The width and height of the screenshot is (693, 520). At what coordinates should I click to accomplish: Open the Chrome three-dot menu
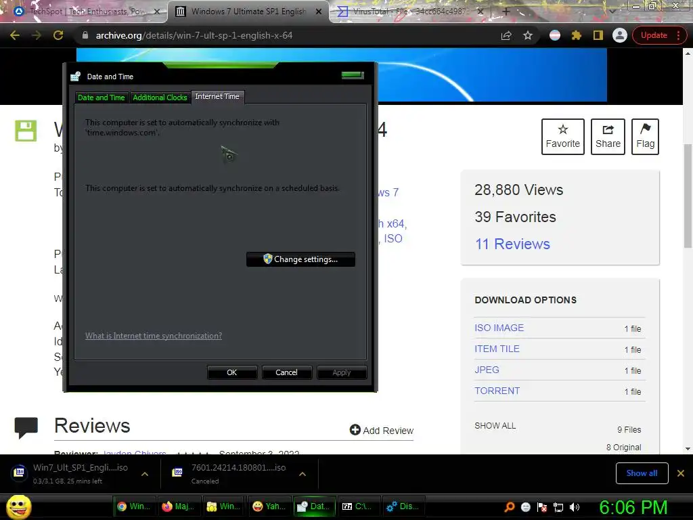pos(678,35)
